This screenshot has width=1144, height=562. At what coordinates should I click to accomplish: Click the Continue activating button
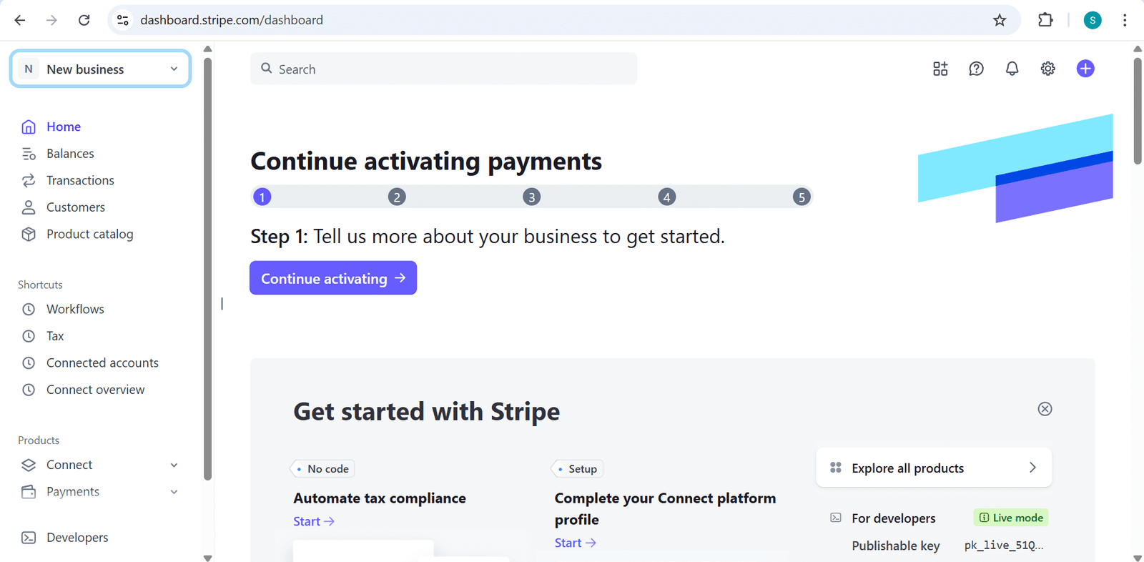coord(333,278)
